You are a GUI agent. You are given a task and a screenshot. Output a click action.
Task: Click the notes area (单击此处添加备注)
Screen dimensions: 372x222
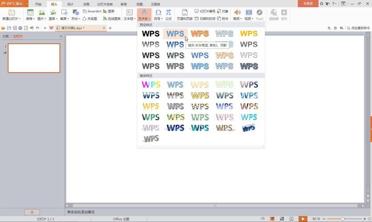click(81, 212)
